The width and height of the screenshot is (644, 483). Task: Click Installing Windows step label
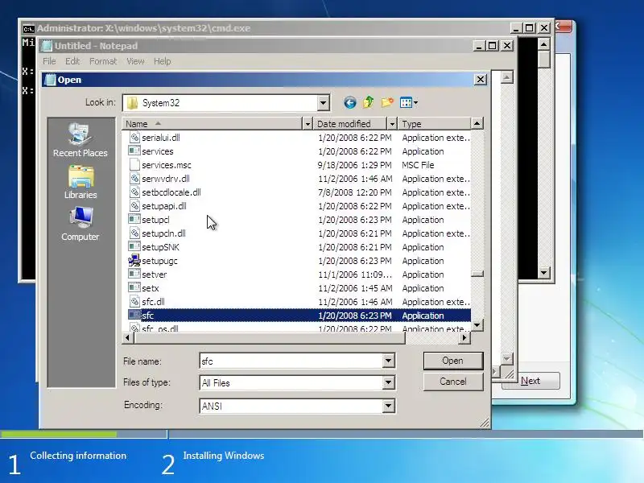(x=224, y=455)
